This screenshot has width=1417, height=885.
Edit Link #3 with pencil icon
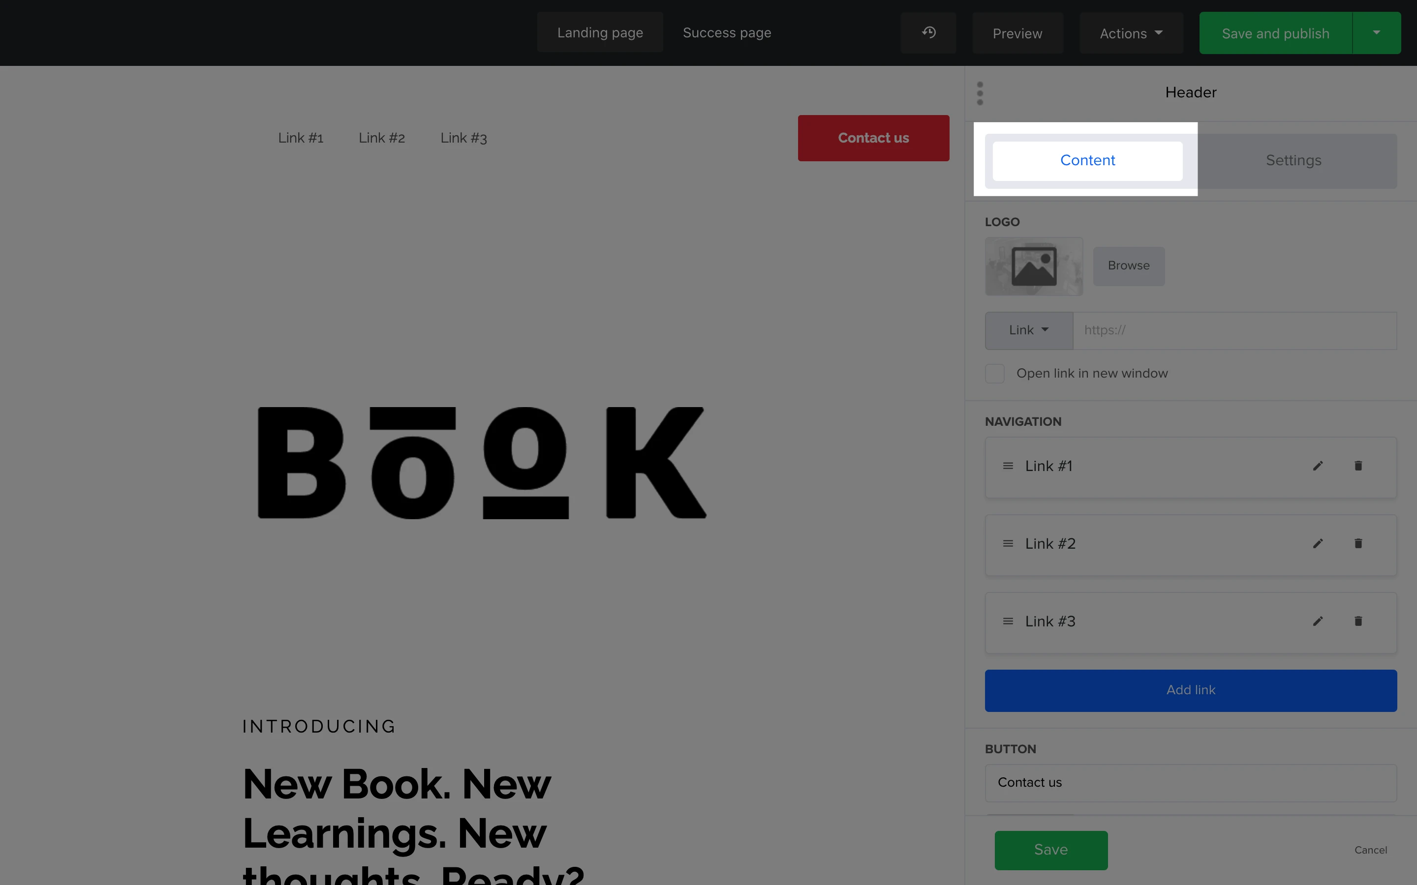(x=1318, y=621)
